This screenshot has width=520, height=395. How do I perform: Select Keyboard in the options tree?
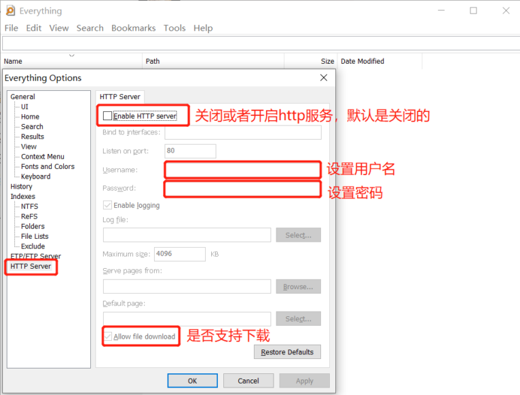click(35, 176)
